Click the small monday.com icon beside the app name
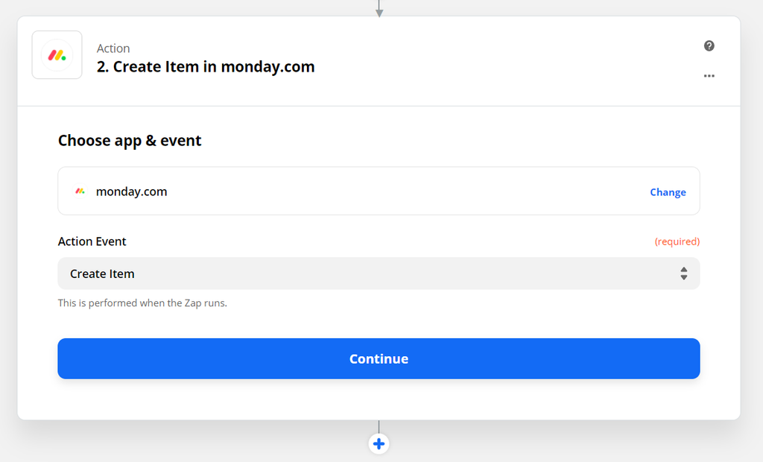 [x=80, y=191]
